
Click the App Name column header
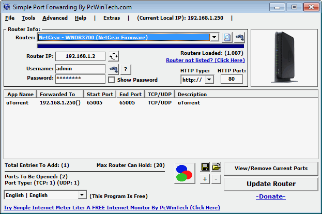point(20,94)
